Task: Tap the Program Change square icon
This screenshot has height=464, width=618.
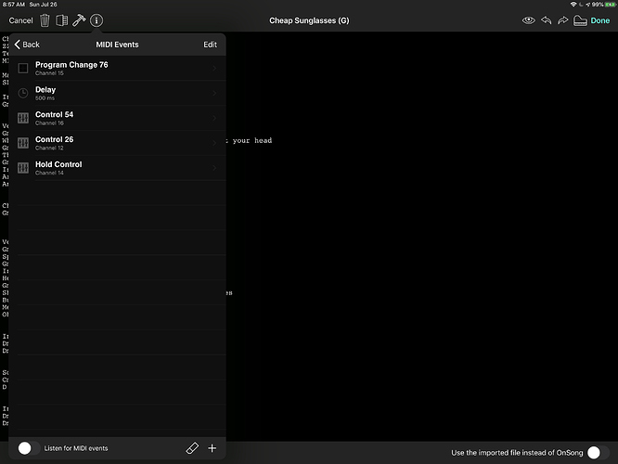Action: point(23,68)
